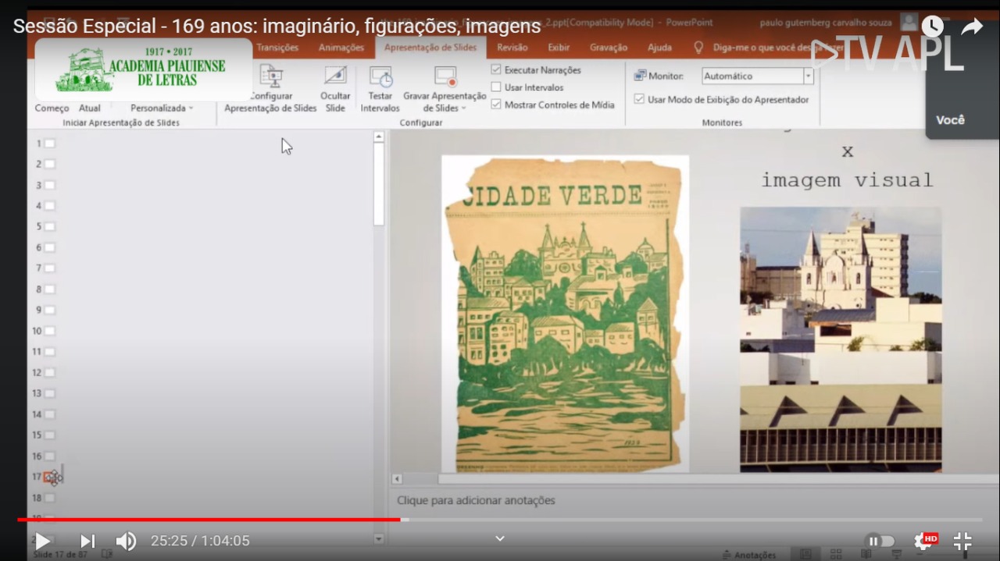This screenshot has width=1000, height=561.
Task: Click the Monitores group label
Action: pyautogui.click(x=722, y=122)
